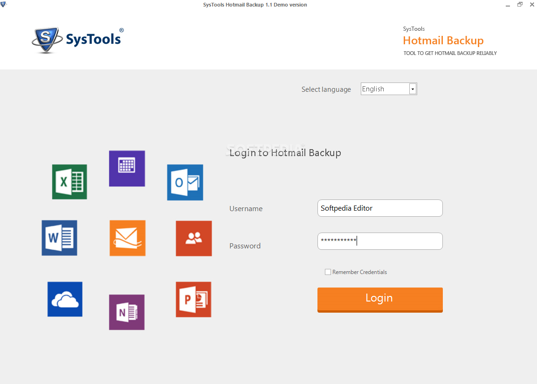
Task: Click the 'Select language' label
Action: tap(326, 89)
